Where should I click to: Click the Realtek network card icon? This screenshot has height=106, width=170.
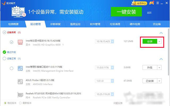pos(20,95)
